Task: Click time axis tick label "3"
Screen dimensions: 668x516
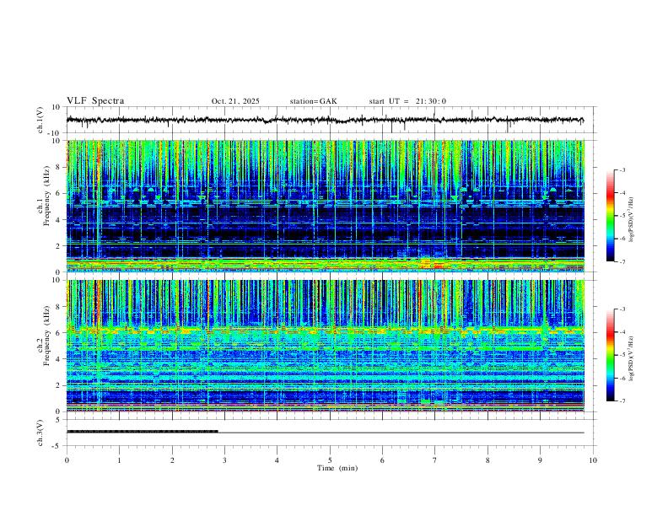Action: [224, 460]
